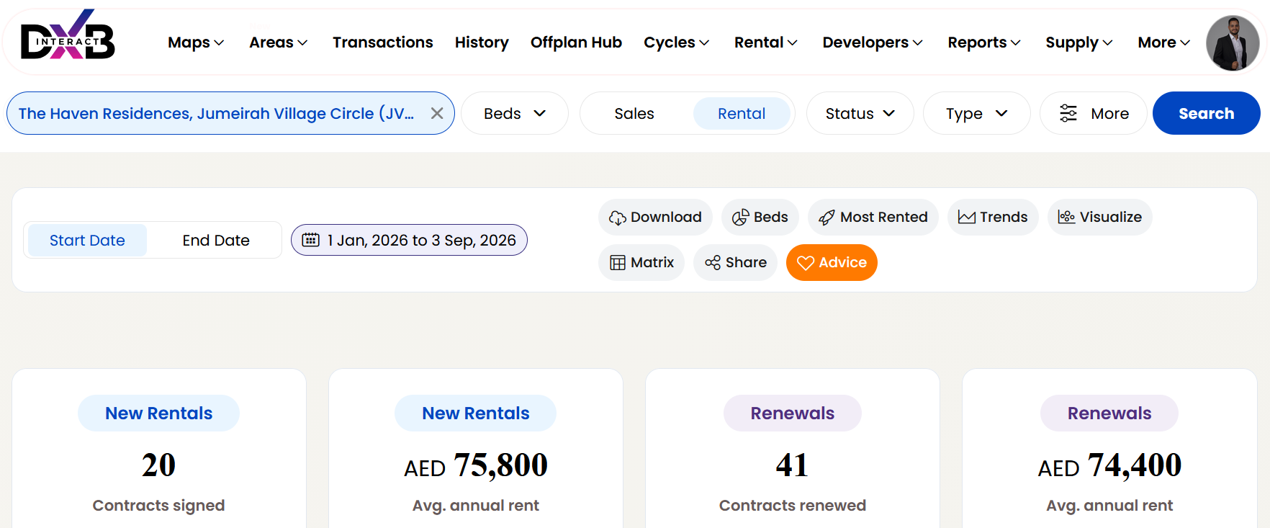Open the Beds pie chart icon
Viewport: 1270px width, 528px height.
pyautogui.click(x=740, y=218)
